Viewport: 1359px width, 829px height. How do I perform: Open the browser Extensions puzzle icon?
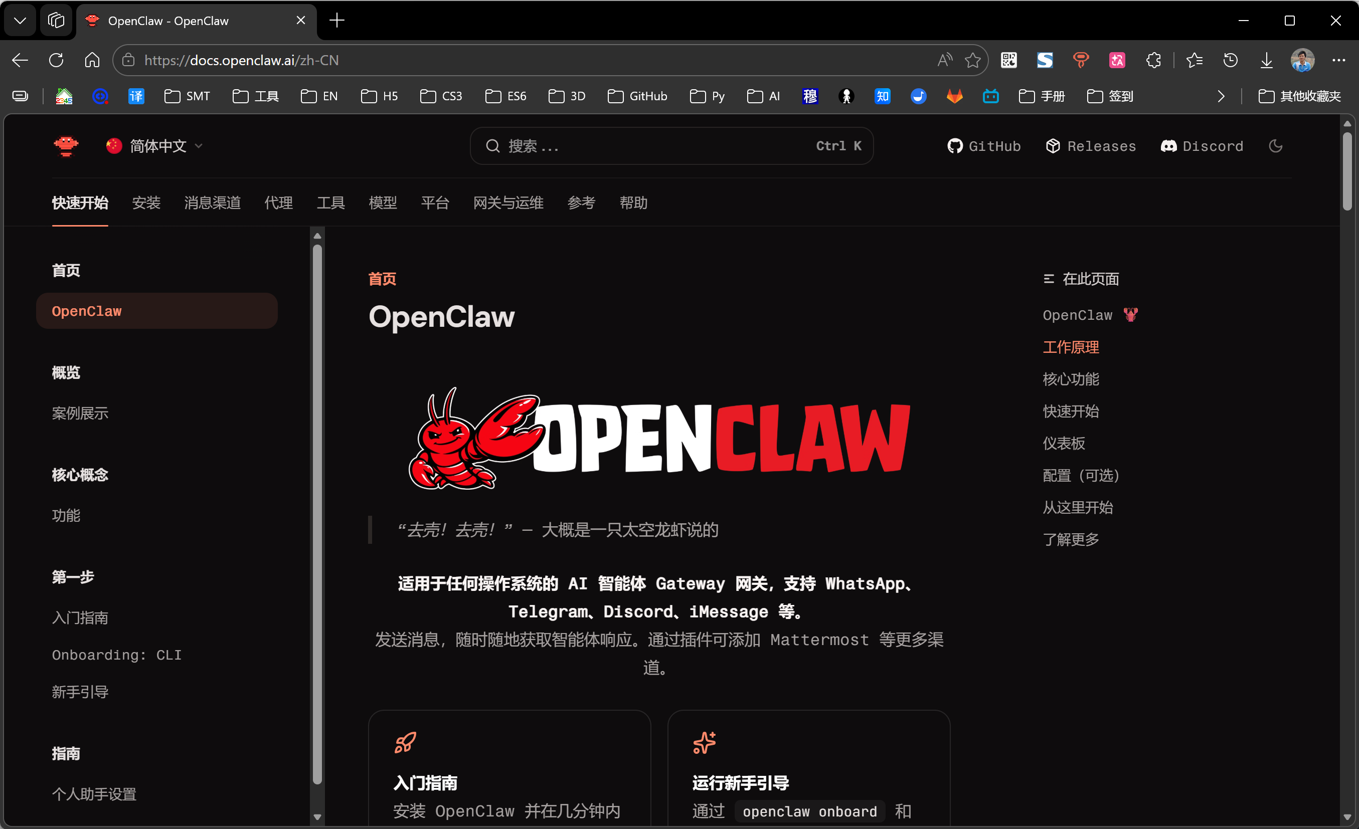1153,60
